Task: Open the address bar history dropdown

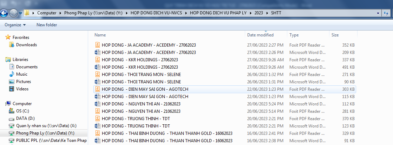Action: (x=378, y=13)
